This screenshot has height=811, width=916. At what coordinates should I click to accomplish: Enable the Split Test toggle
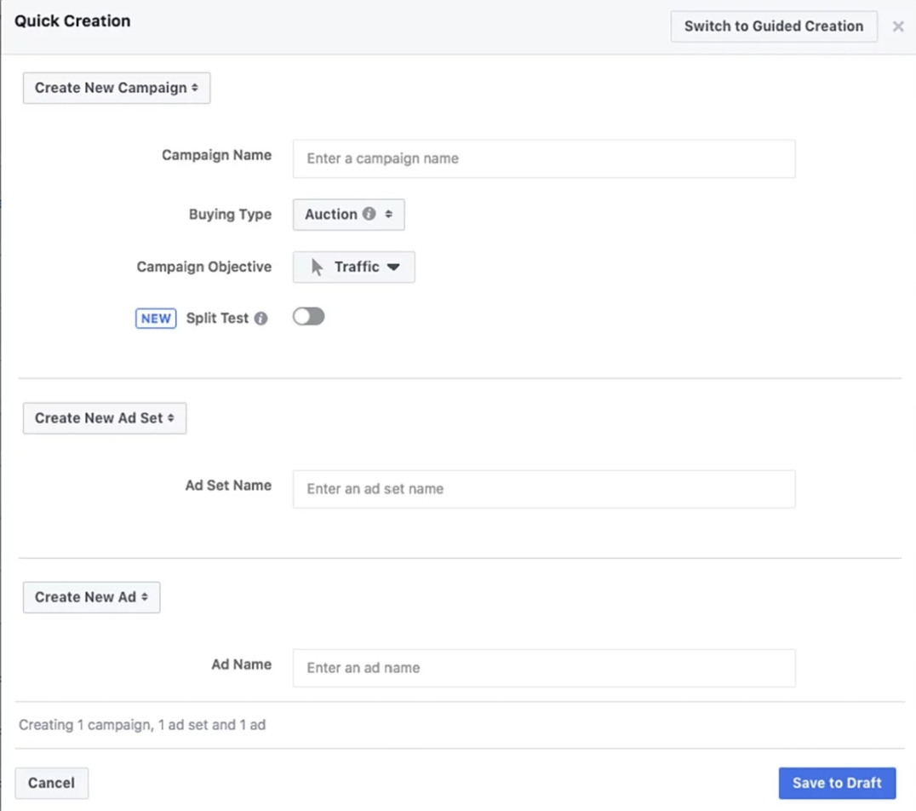[308, 317]
